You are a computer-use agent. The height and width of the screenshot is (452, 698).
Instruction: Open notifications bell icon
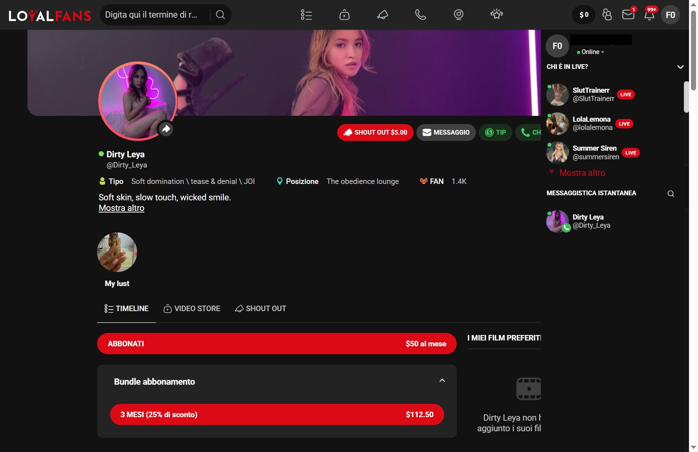coord(649,15)
